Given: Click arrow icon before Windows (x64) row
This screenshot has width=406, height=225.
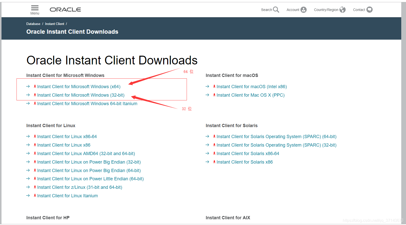Looking at the screenshot, I should coord(28,86).
